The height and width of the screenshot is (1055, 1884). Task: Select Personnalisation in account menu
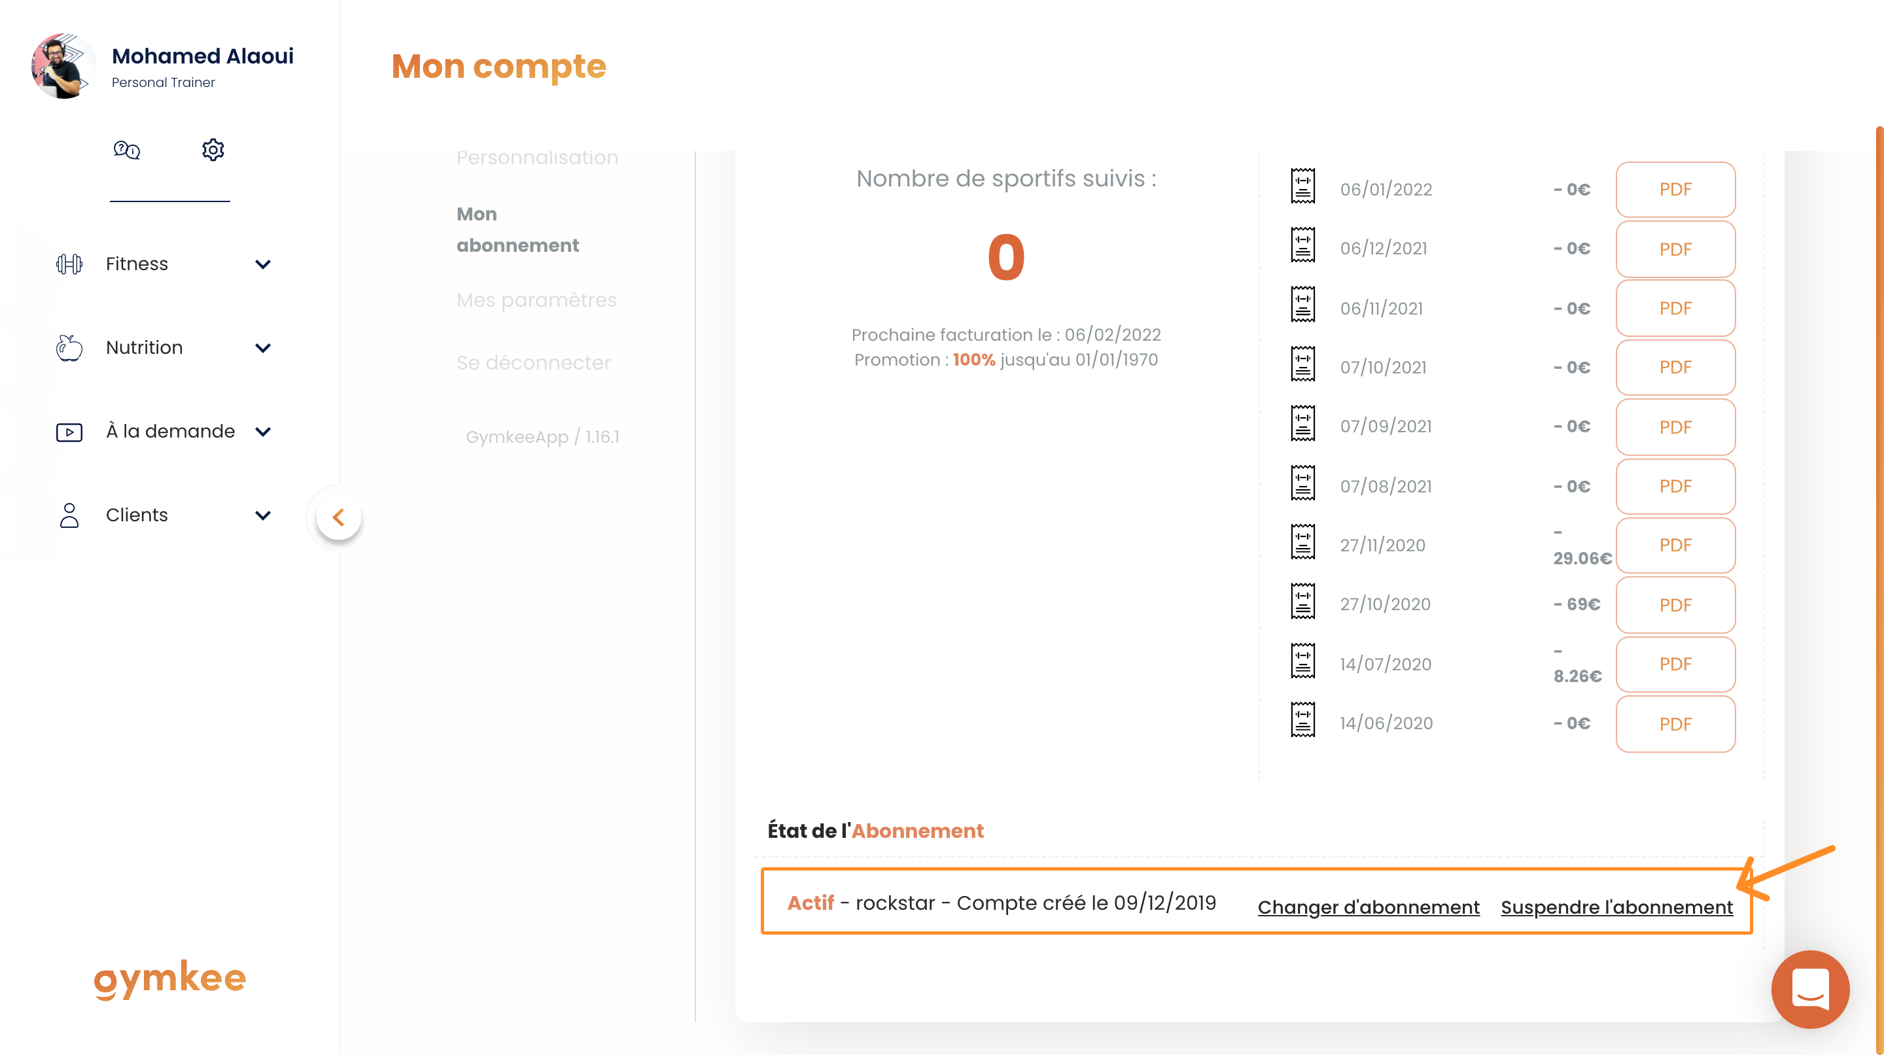[x=537, y=158]
